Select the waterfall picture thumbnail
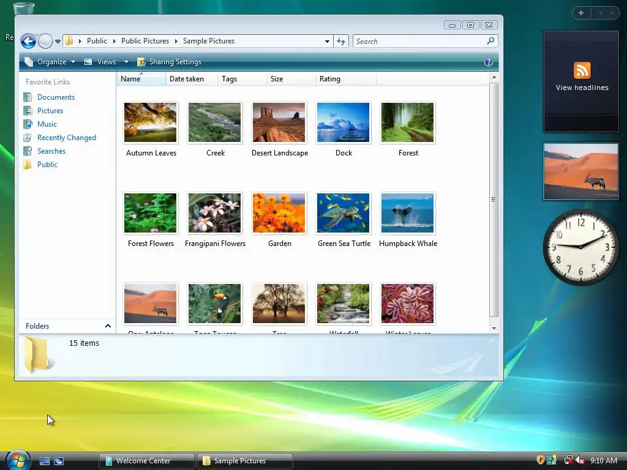Screen dimensions: 627x470 pos(343,304)
